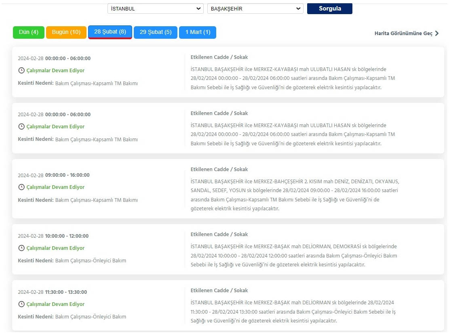Click Çalışmalar Devam Ediyor in the 10:00:00 - 12:00:00 card
The width and height of the screenshot is (449, 335).
point(55,248)
